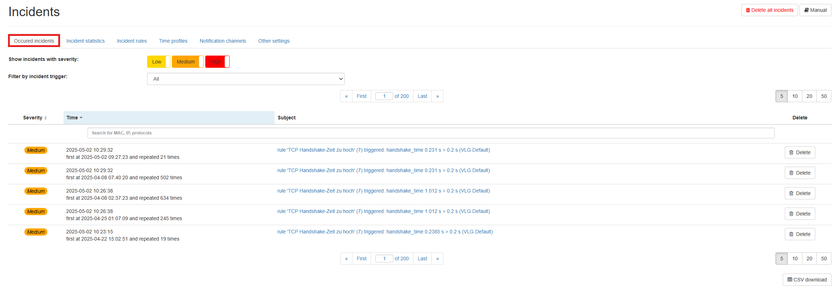The height and width of the screenshot is (294, 839).
Task: Click search field for MAC, IP, protocols
Action: coord(431,133)
